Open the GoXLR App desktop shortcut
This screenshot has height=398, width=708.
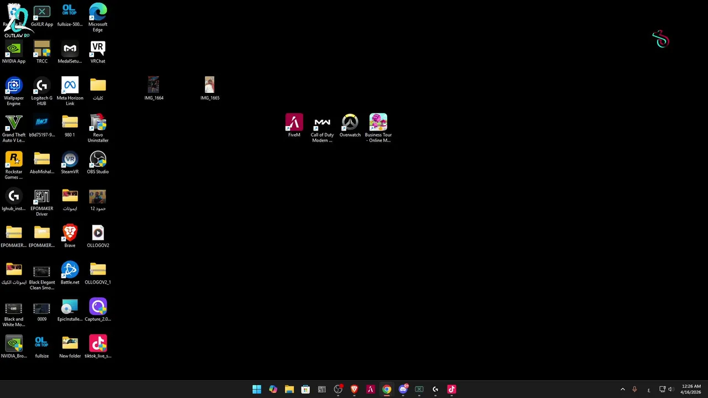(42, 16)
